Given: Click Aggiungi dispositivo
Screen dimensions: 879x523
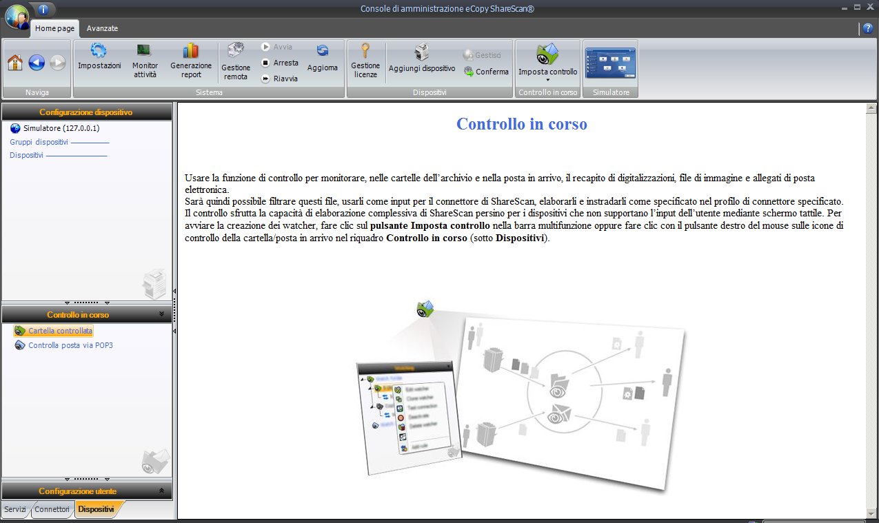Looking at the screenshot, I should 422,59.
